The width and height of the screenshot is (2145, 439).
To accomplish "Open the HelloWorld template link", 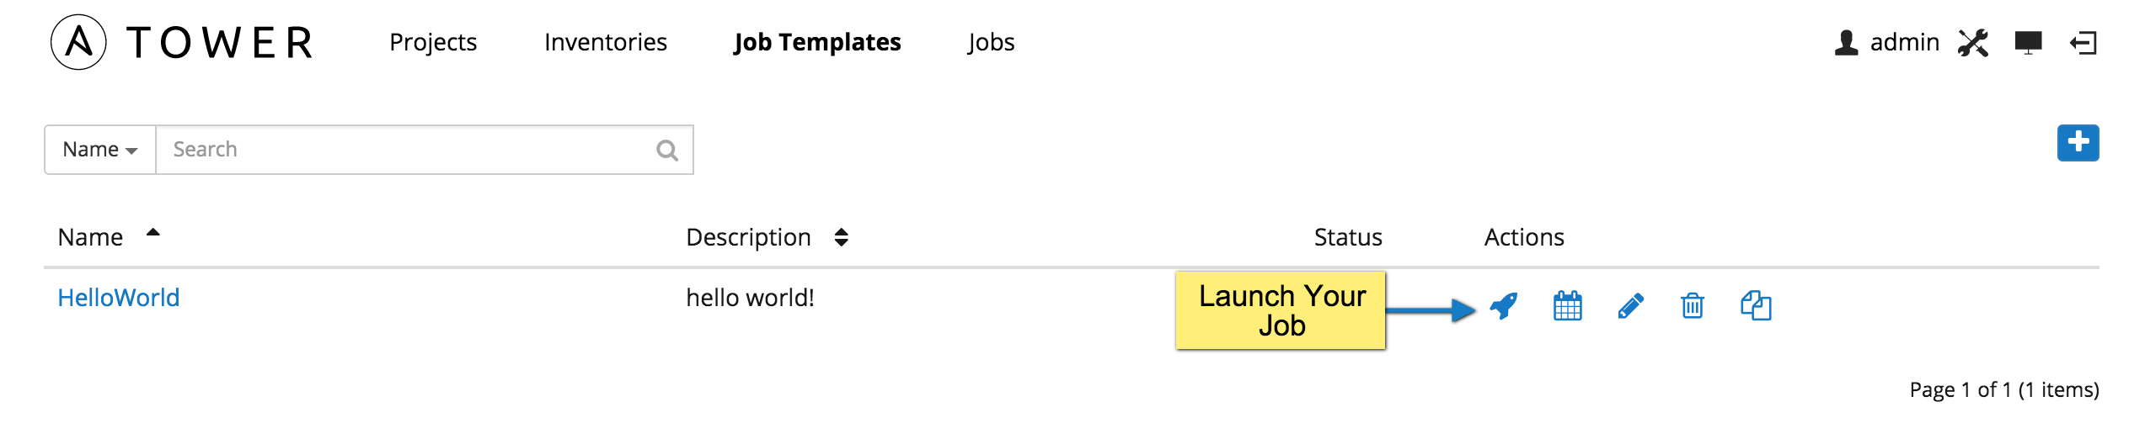I will (x=119, y=298).
